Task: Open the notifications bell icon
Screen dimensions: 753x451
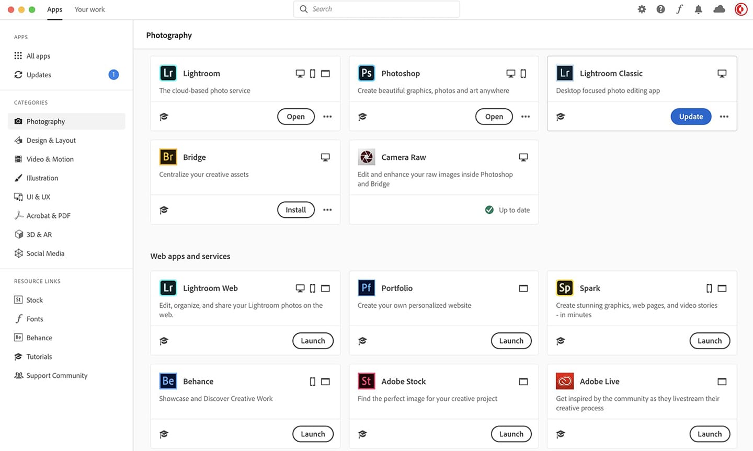Action: pyautogui.click(x=698, y=9)
